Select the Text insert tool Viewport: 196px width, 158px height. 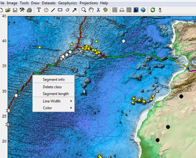39,10
